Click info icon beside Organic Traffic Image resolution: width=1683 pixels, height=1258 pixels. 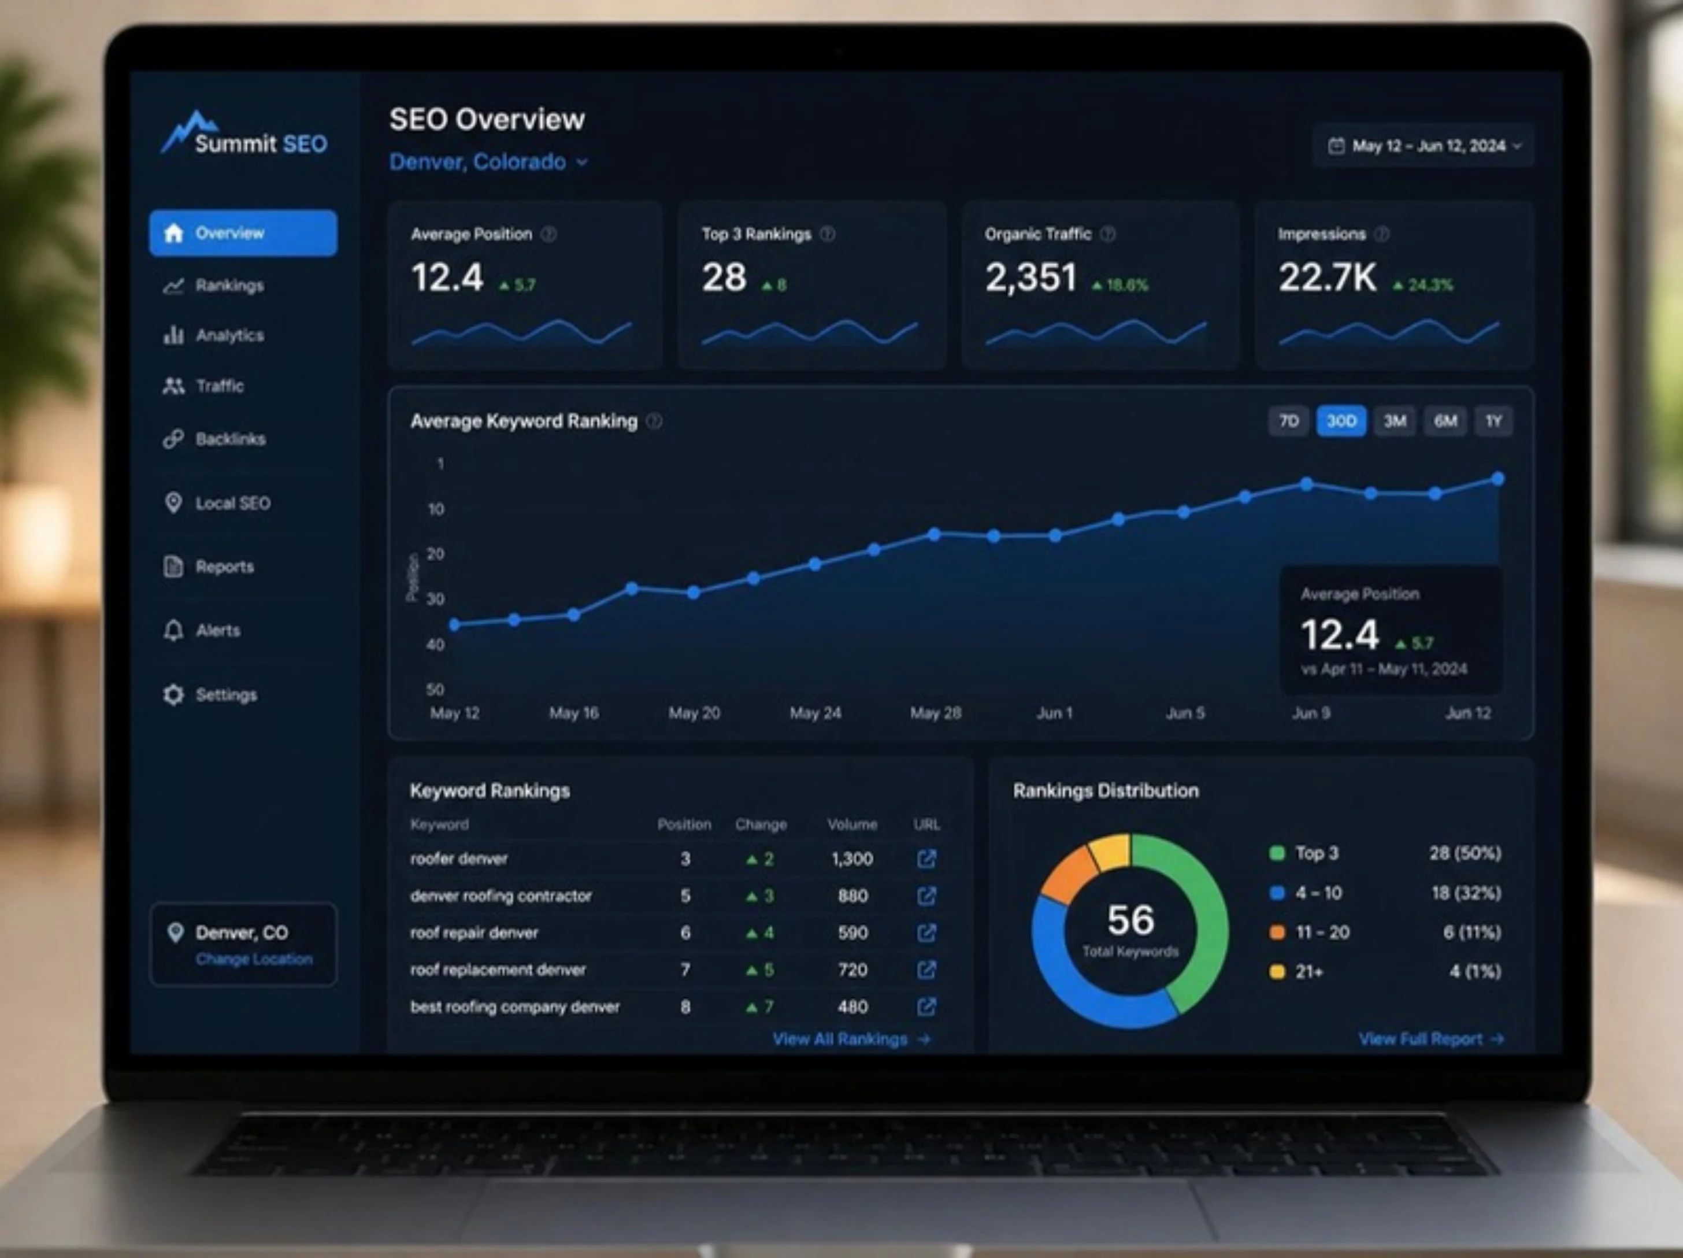point(1108,234)
